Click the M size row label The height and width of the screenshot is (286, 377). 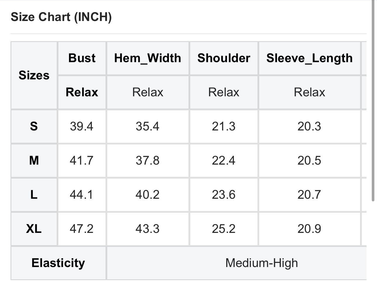coord(34,161)
